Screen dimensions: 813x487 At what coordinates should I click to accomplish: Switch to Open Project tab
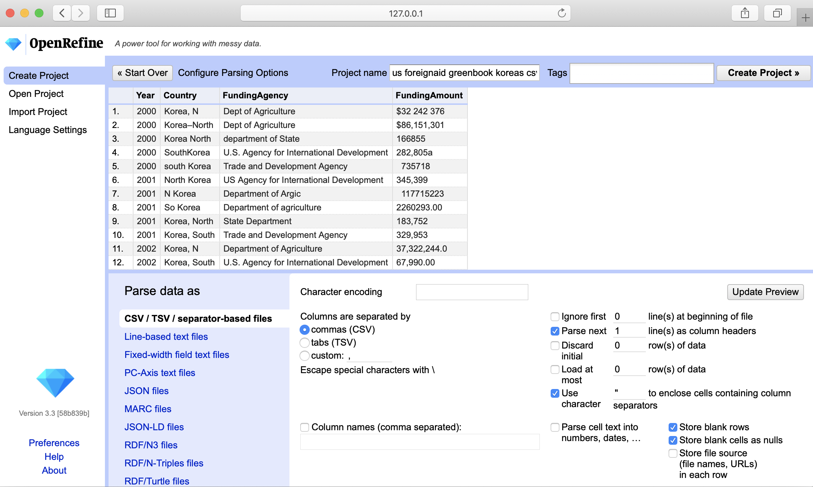coord(36,94)
